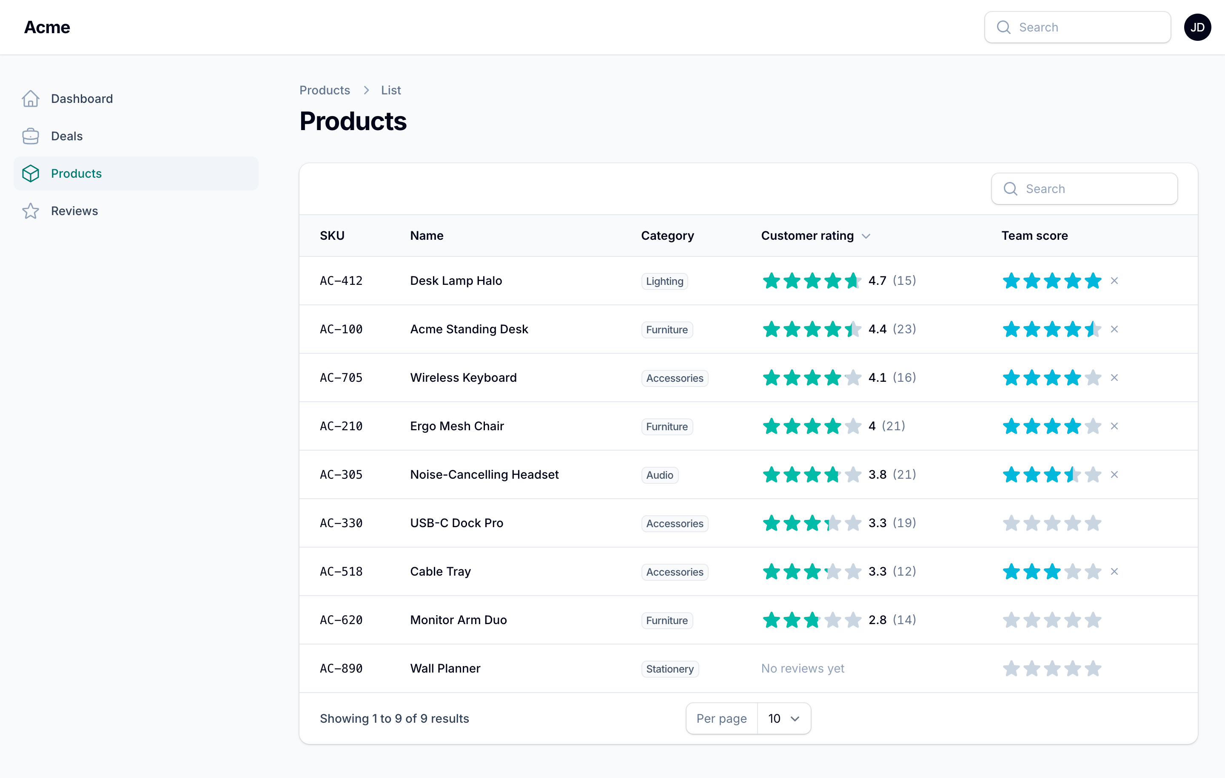Click the Deals briefcase icon
The width and height of the screenshot is (1225, 778).
(x=31, y=136)
